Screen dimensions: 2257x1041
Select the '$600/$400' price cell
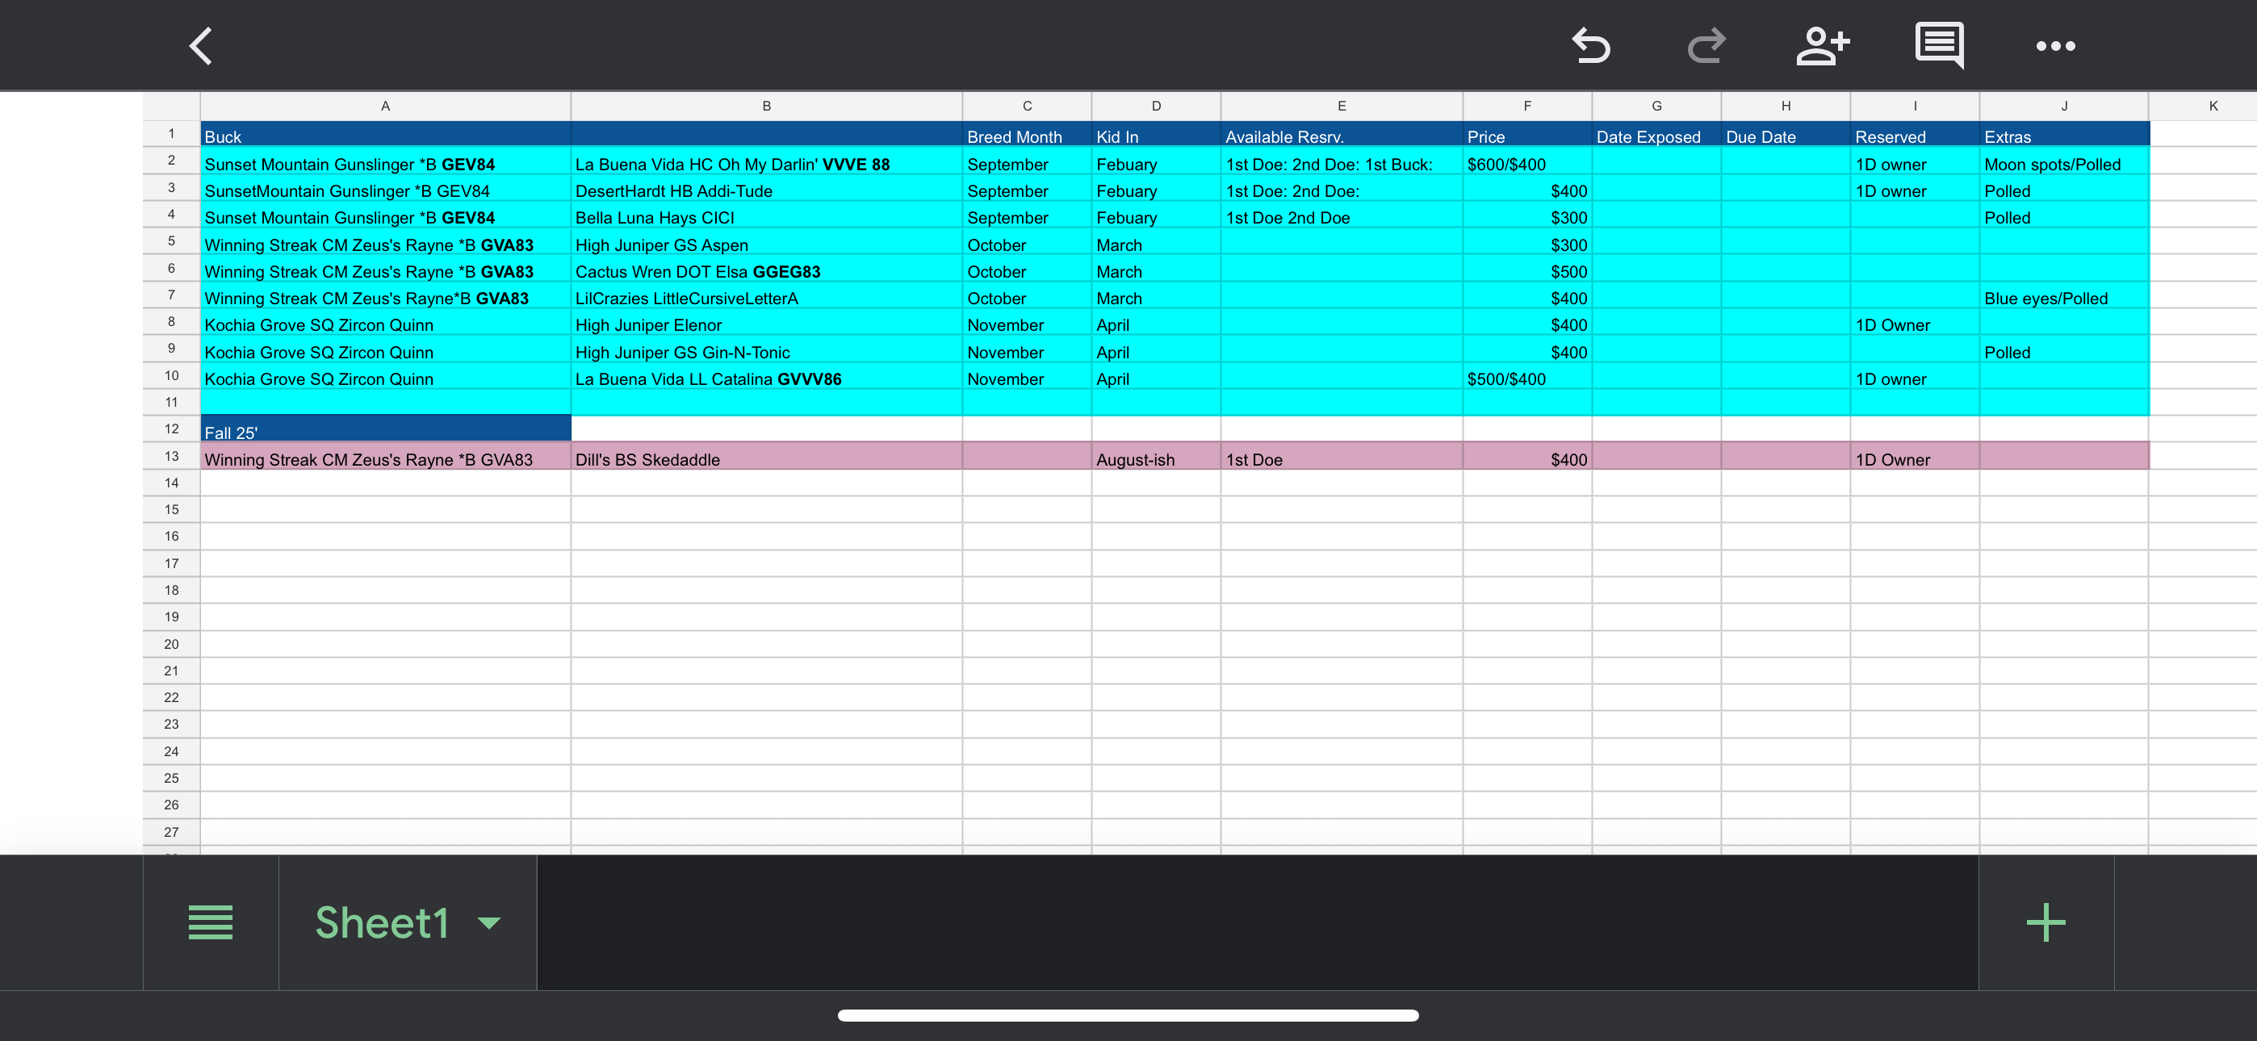(1527, 161)
